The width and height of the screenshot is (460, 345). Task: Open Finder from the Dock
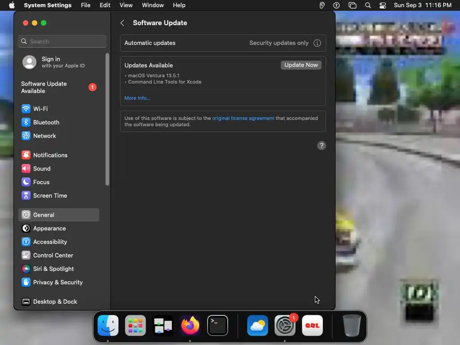[x=108, y=326]
